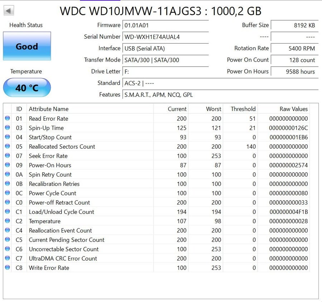The width and height of the screenshot is (322, 302).
Task: Select the Reallocation Event Count attribute name
Action: point(60,231)
